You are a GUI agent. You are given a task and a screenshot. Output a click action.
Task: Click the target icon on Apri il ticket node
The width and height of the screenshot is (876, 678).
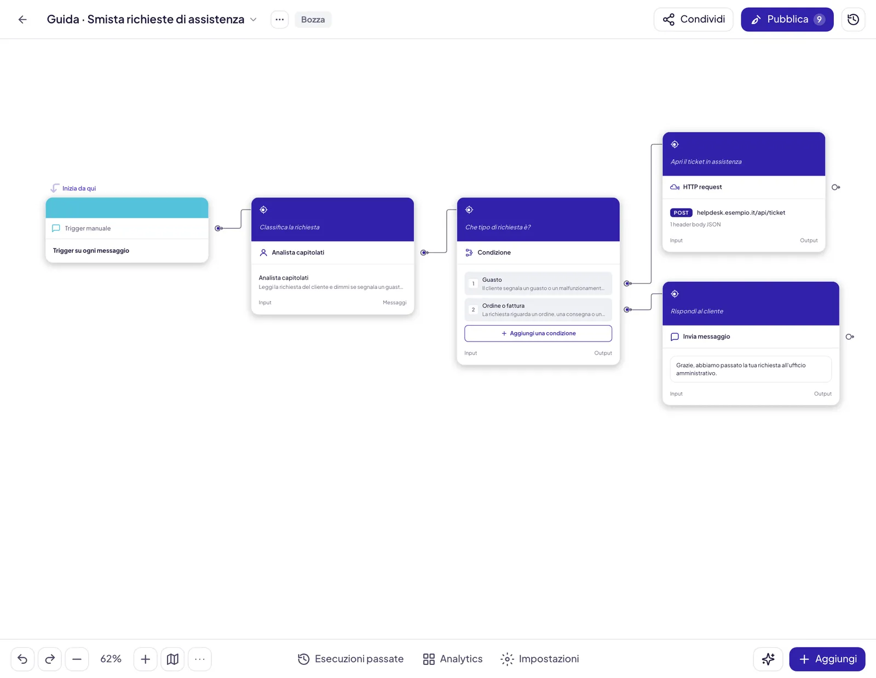click(x=675, y=144)
